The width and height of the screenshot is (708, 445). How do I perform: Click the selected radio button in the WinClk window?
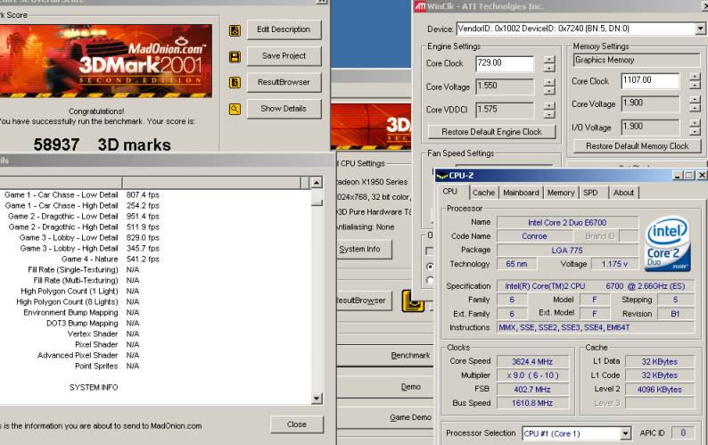pyautogui.click(x=430, y=266)
